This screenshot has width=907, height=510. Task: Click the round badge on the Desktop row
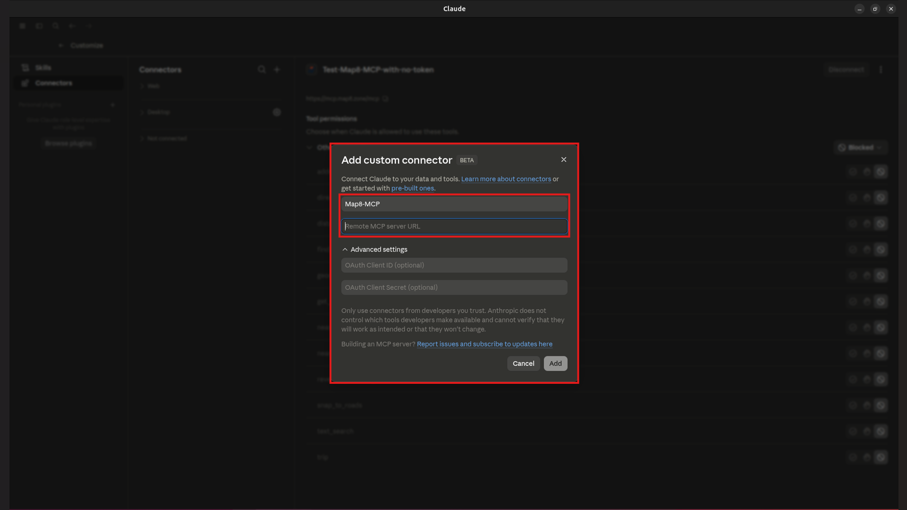[x=277, y=112]
